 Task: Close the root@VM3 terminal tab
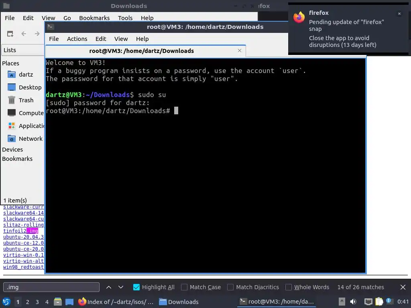[x=240, y=51]
